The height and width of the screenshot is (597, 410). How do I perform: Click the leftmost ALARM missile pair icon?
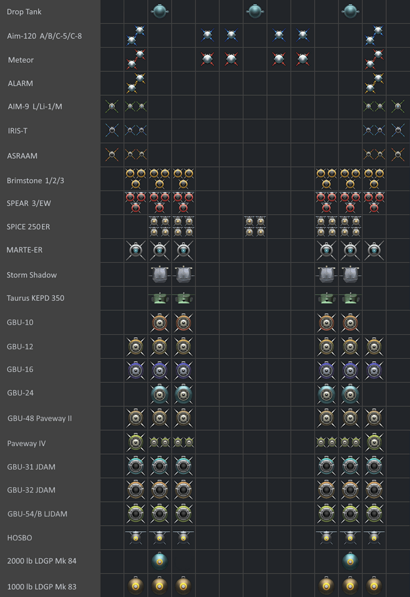[x=136, y=83]
